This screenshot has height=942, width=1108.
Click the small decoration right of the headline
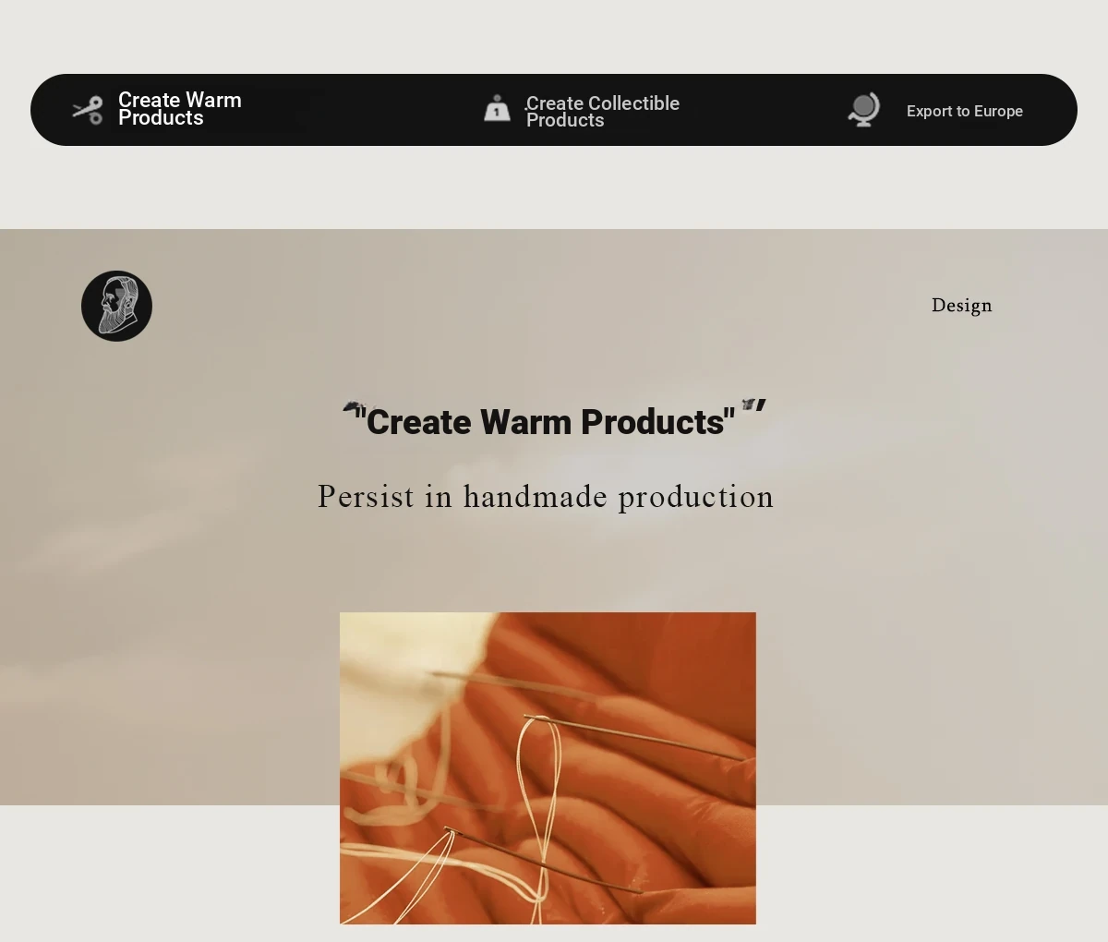(x=748, y=404)
